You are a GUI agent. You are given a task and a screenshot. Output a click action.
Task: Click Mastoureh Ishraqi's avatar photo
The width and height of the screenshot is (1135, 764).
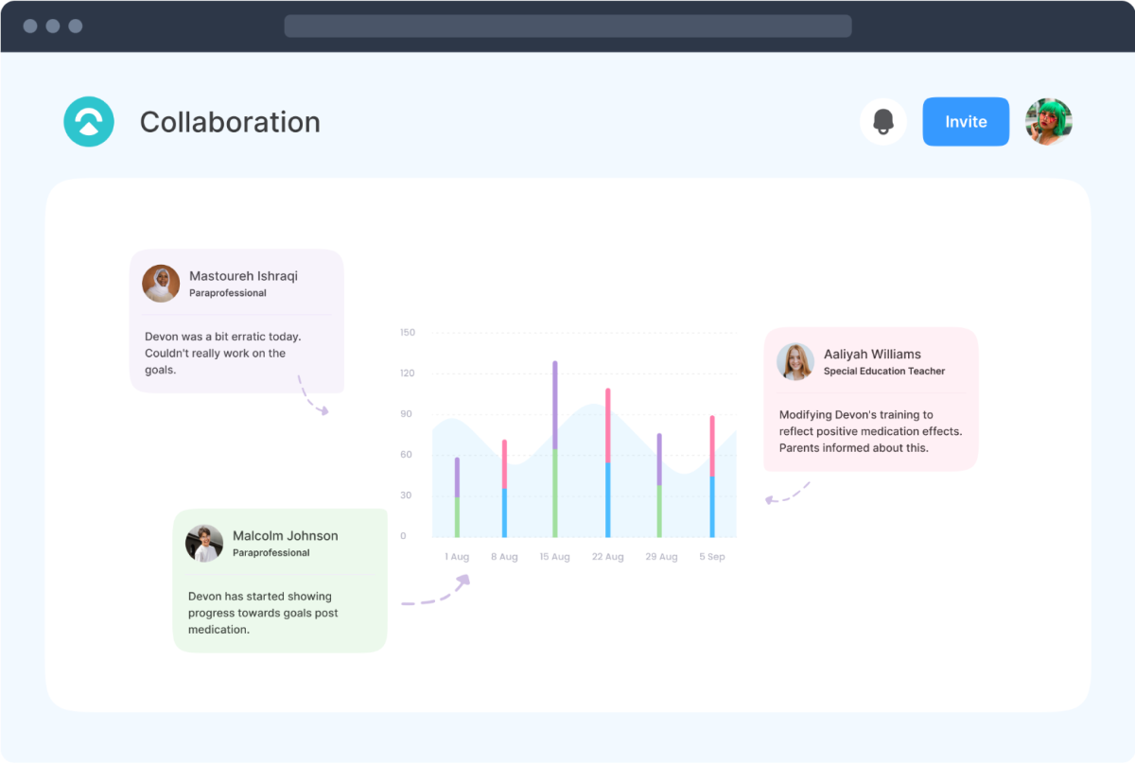coord(161,284)
